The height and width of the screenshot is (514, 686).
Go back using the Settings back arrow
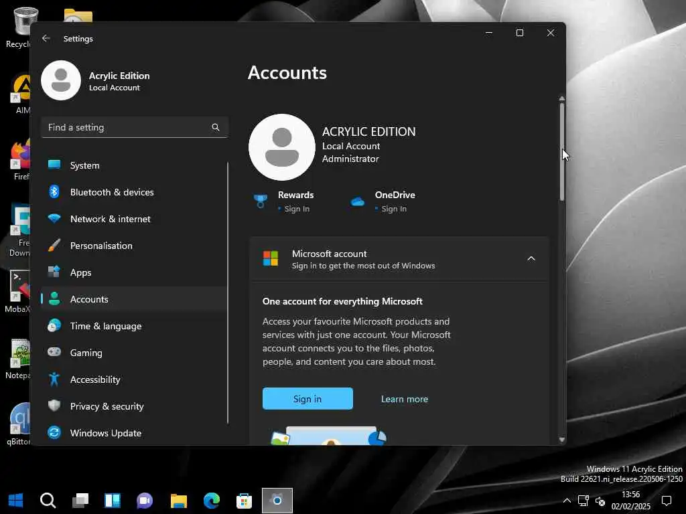[46, 38]
